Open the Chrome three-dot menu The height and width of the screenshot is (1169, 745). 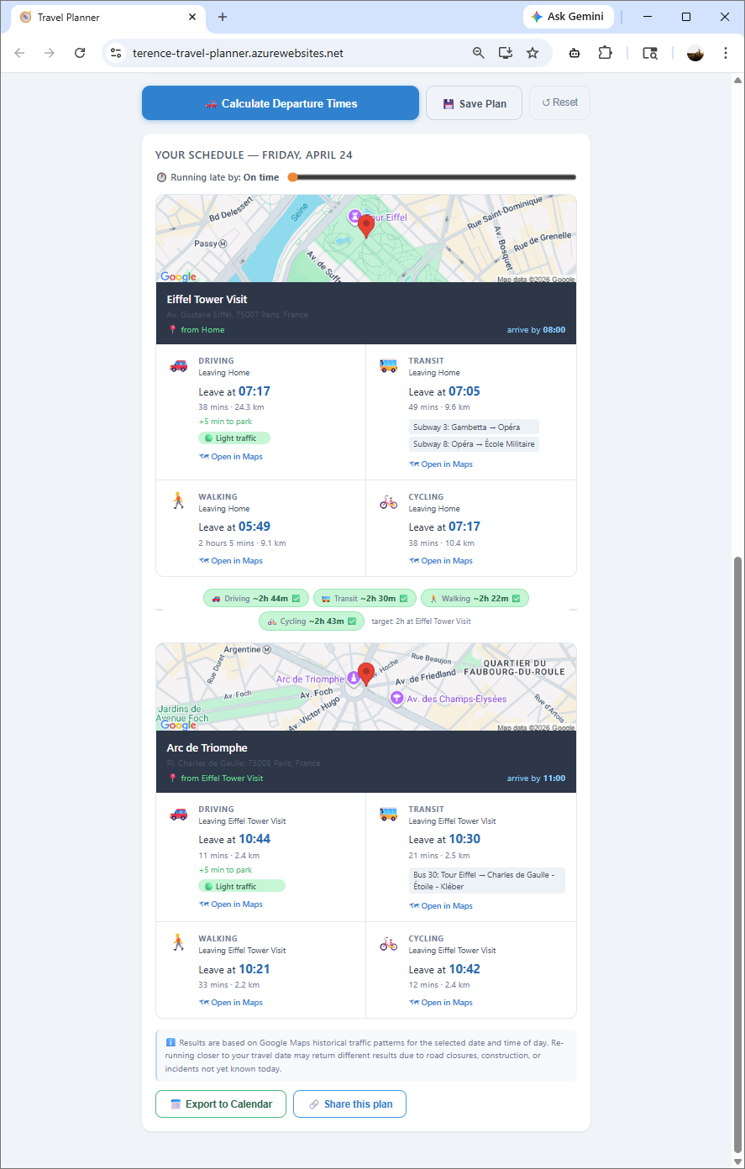726,53
